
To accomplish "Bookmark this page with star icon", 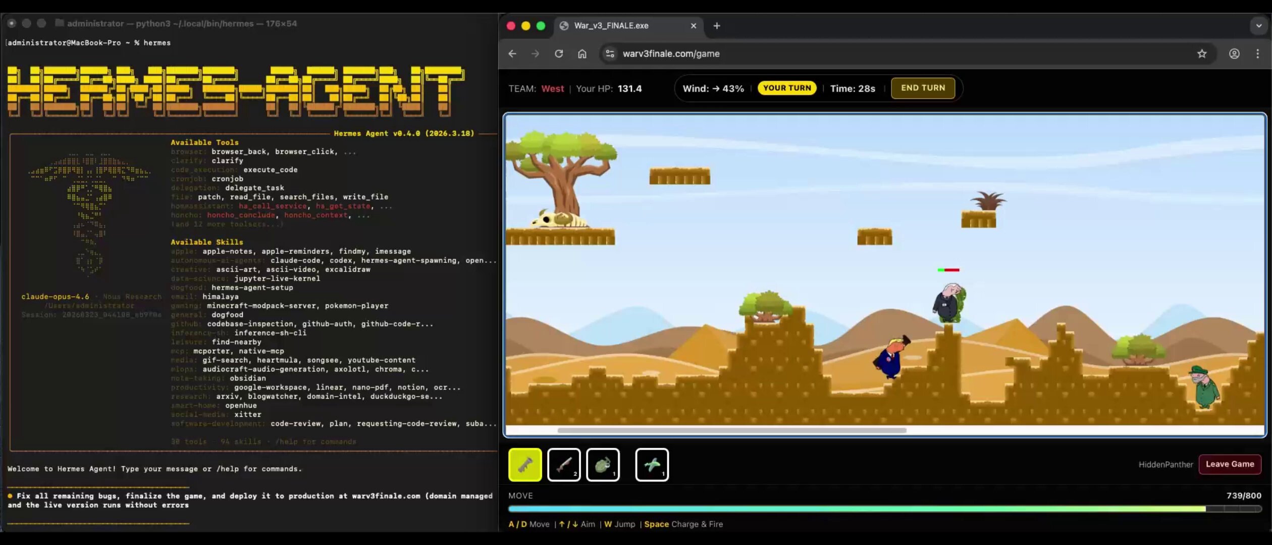I will tap(1202, 53).
